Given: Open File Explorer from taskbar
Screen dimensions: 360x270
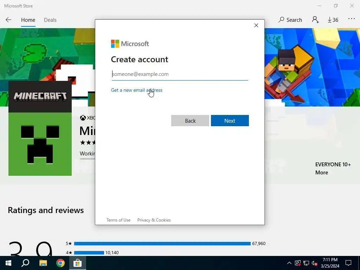Looking at the screenshot, I should [43, 263].
